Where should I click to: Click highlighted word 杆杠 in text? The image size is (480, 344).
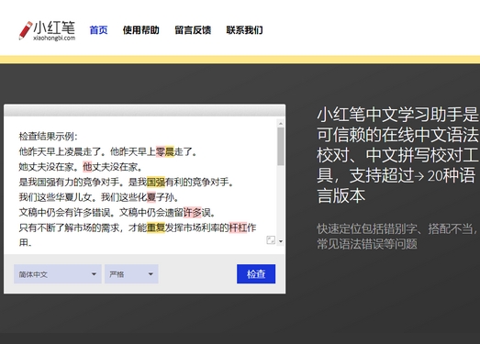coord(238,227)
